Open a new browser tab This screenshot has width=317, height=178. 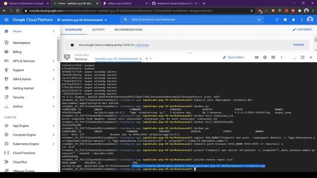pyautogui.click(x=204, y=3)
